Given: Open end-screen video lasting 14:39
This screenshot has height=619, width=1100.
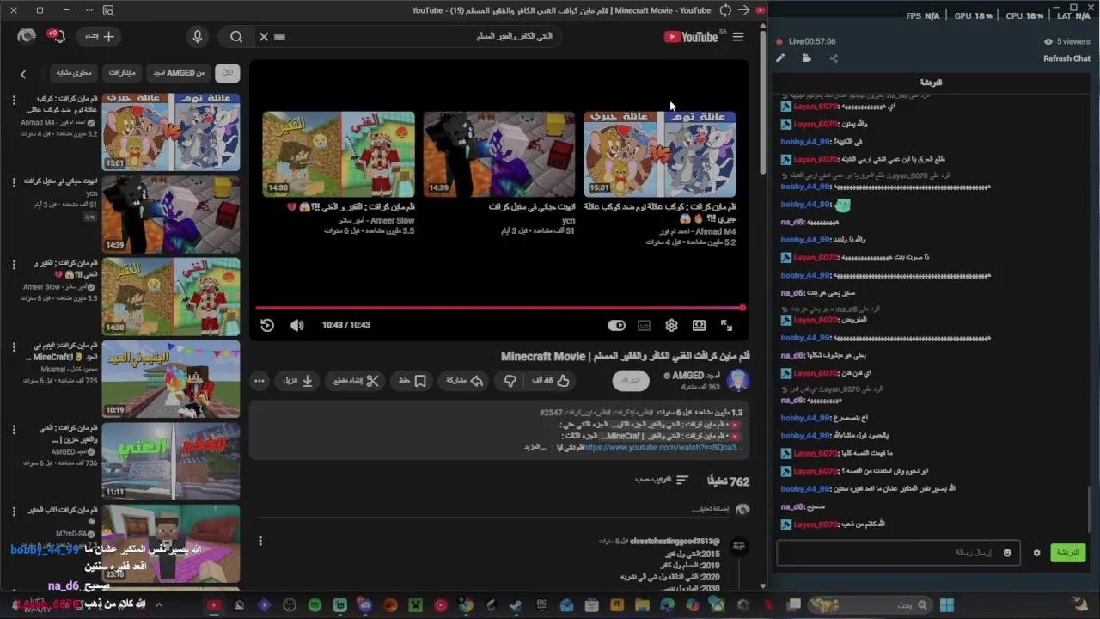Looking at the screenshot, I should point(499,153).
